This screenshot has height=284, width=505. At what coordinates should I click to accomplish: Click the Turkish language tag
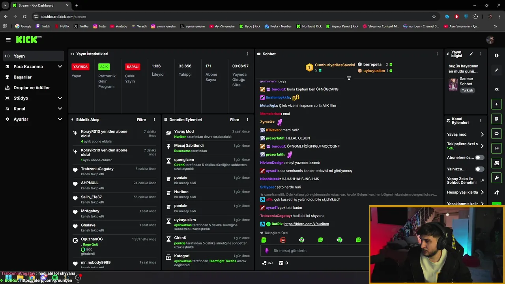[467, 90]
